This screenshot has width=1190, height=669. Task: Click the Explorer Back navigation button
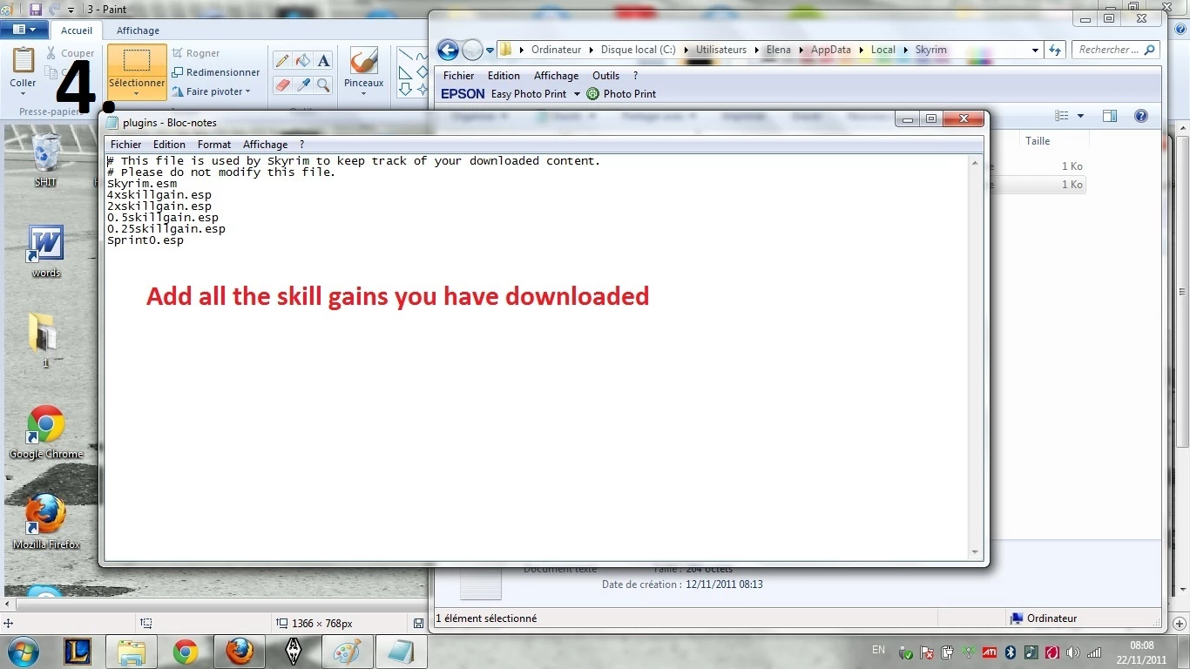[448, 50]
